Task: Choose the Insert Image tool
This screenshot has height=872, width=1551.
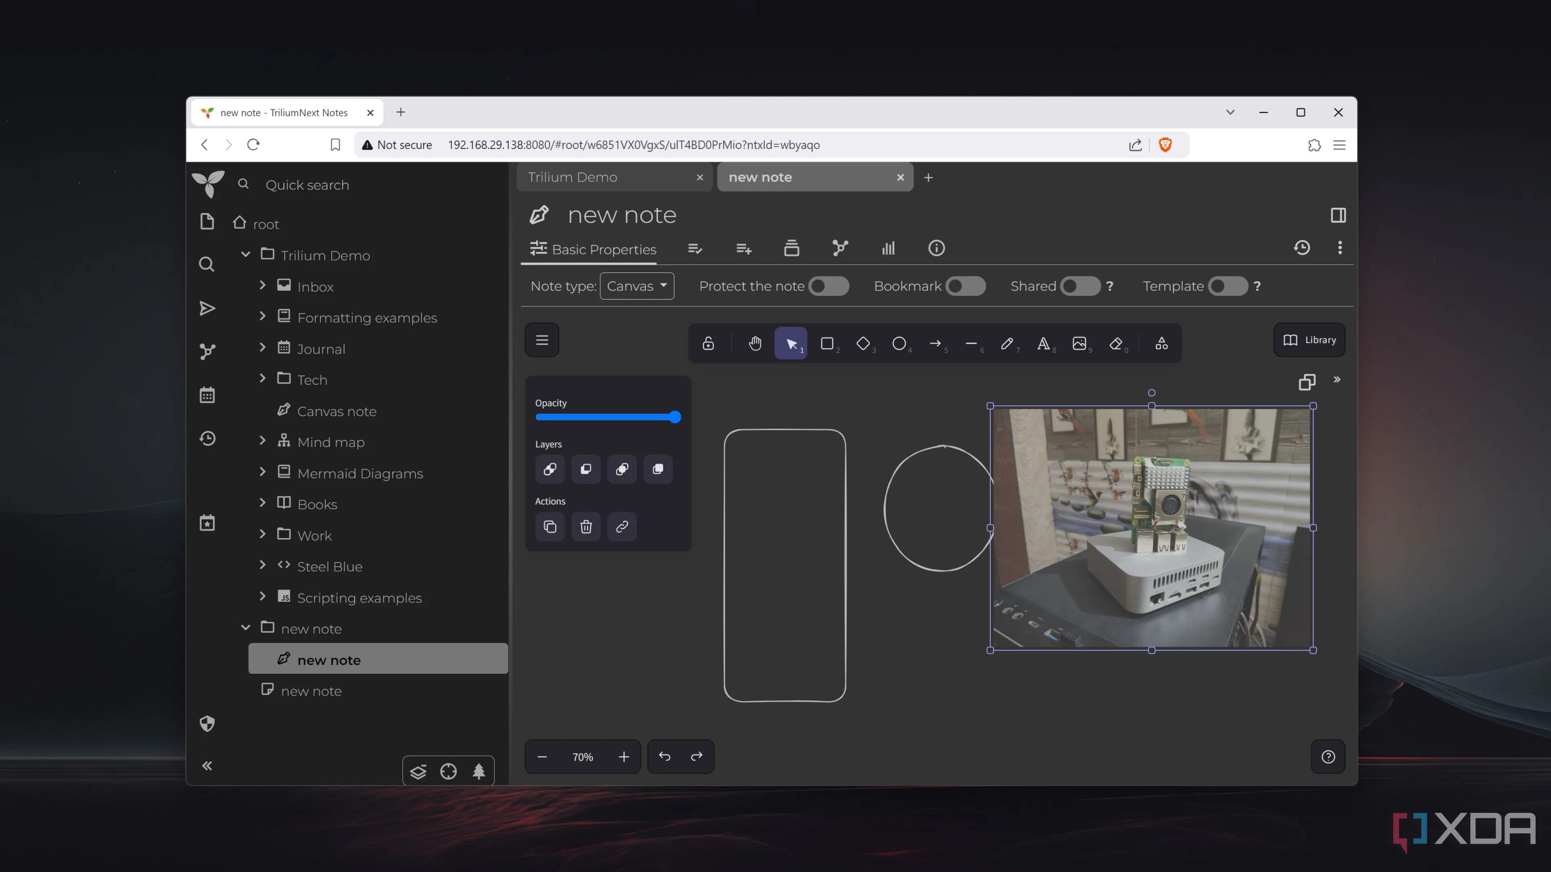Action: click(1080, 343)
